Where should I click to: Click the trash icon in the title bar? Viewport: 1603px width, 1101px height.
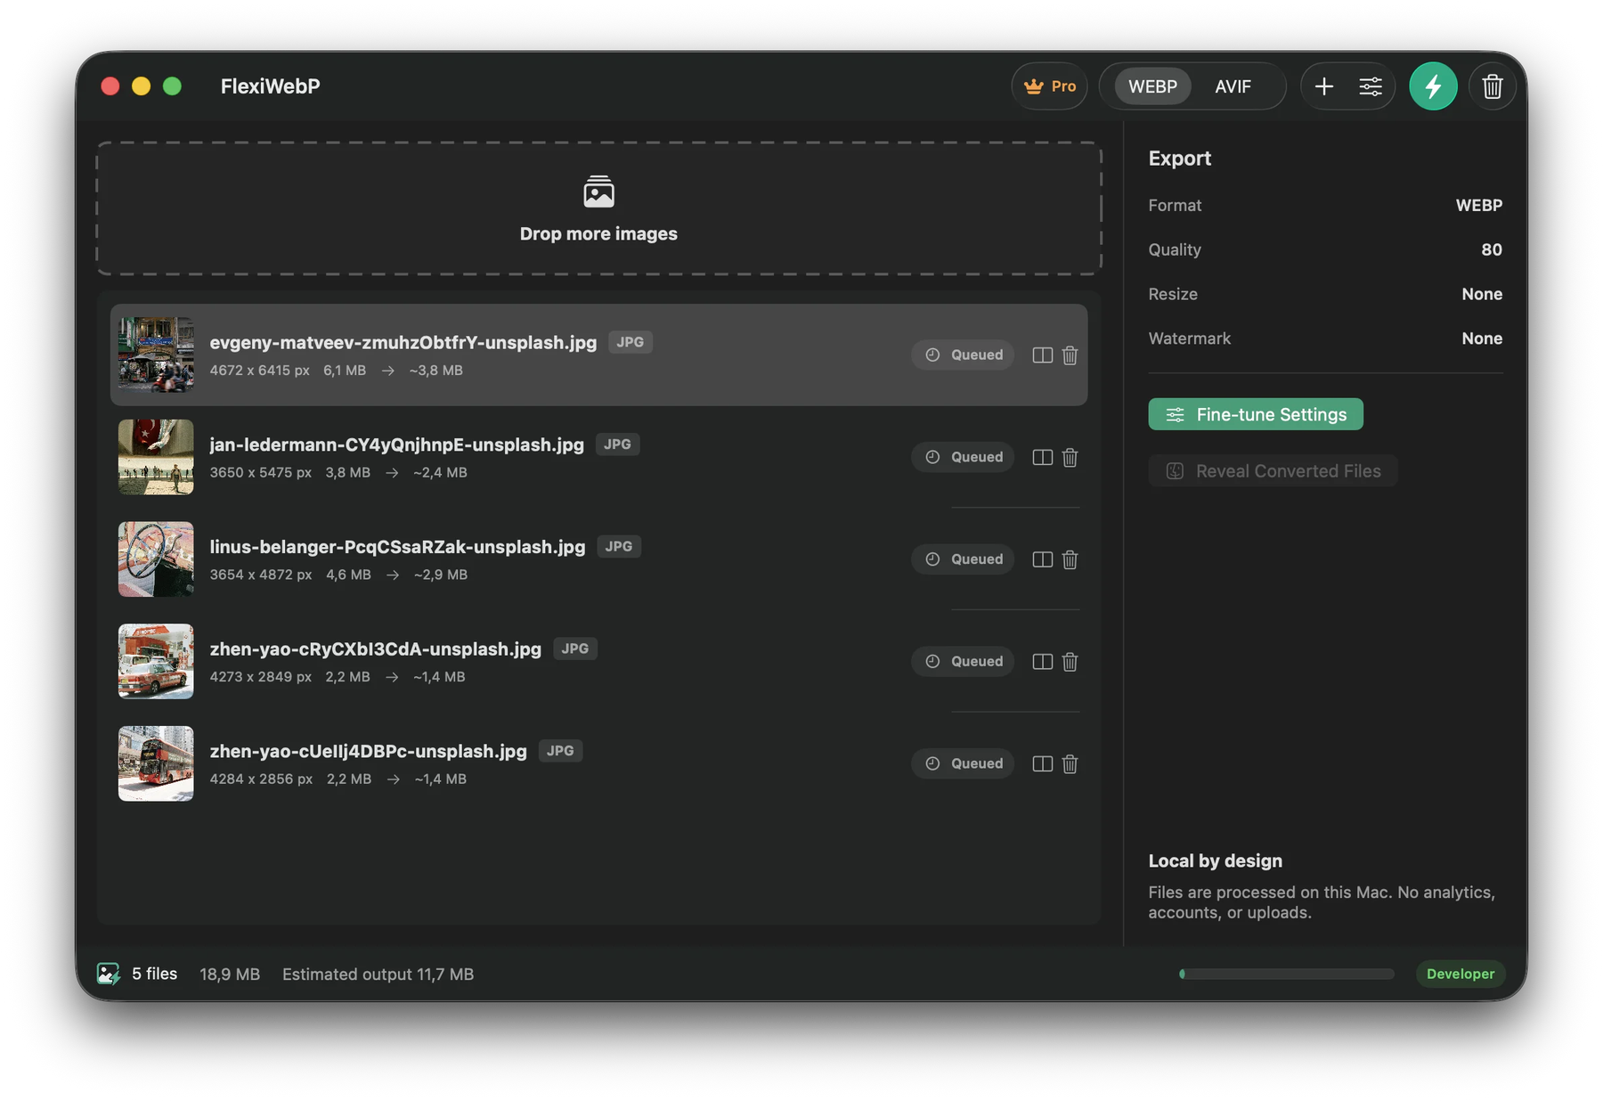pos(1492,86)
